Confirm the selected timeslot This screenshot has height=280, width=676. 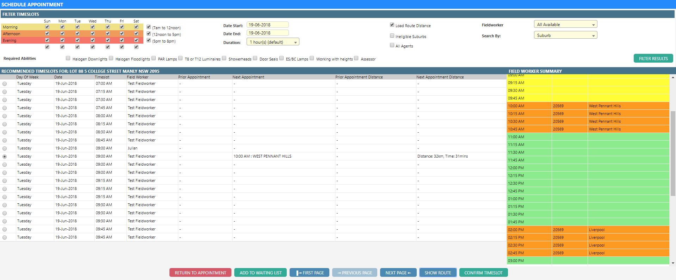click(x=483, y=273)
